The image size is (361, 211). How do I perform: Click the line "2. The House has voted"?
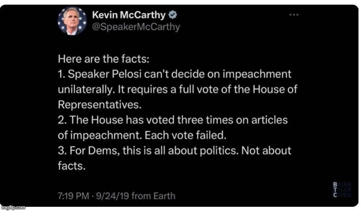(x=172, y=120)
